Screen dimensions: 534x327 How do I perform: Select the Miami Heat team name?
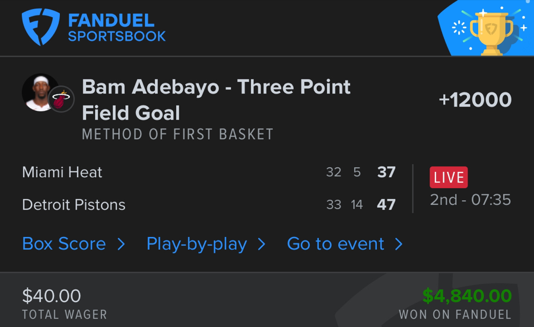click(62, 172)
